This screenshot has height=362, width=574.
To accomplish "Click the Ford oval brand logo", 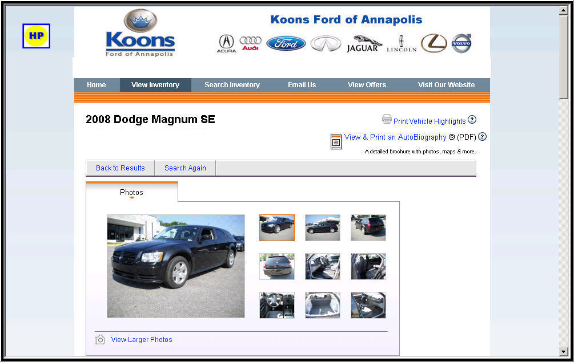I will (x=286, y=43).
